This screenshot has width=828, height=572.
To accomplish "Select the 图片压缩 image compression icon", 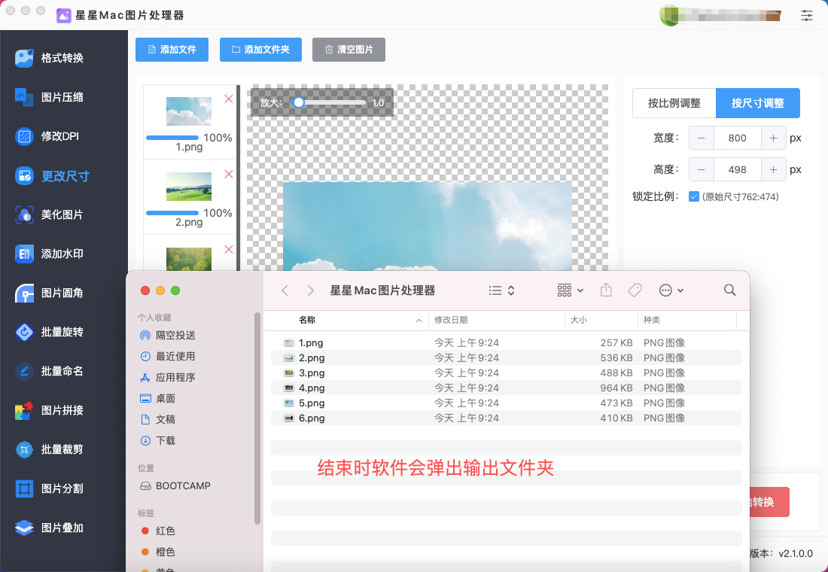I will [x=25, y=97].
